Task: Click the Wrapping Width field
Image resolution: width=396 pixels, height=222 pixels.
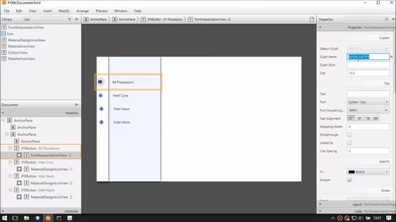Action: tap(368, 126)
